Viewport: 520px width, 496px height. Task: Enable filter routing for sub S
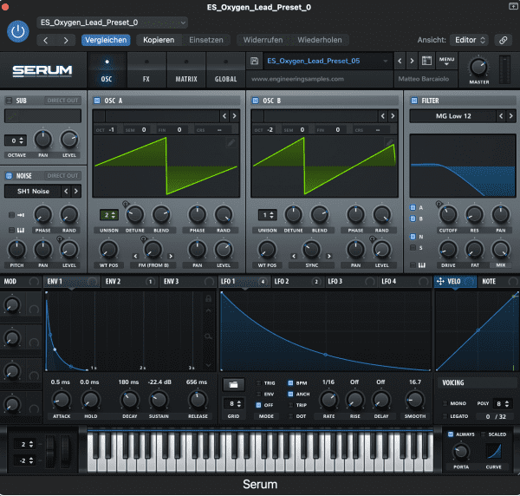[413, 247]
